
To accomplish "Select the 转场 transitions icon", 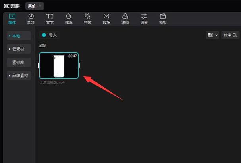I will pyautogui.click(x=106, y=16).
